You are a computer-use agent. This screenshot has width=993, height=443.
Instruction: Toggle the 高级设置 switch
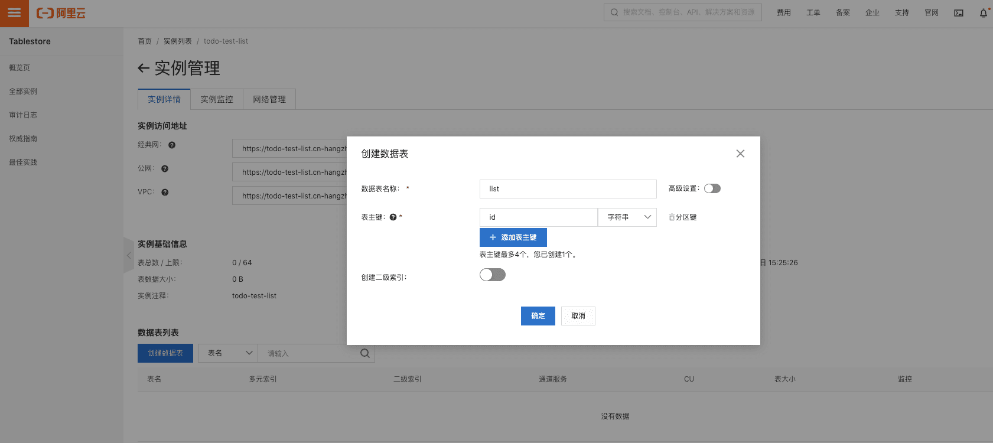tap(712, 188)
